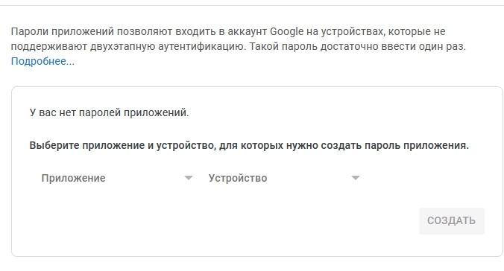Open the Подробнее... help link
Screen dimensions: 504x271
[42, 61]
